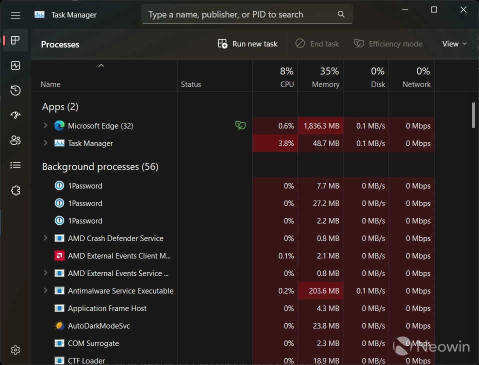Click the AMD External Events Client icon

[x=59, y=255]
